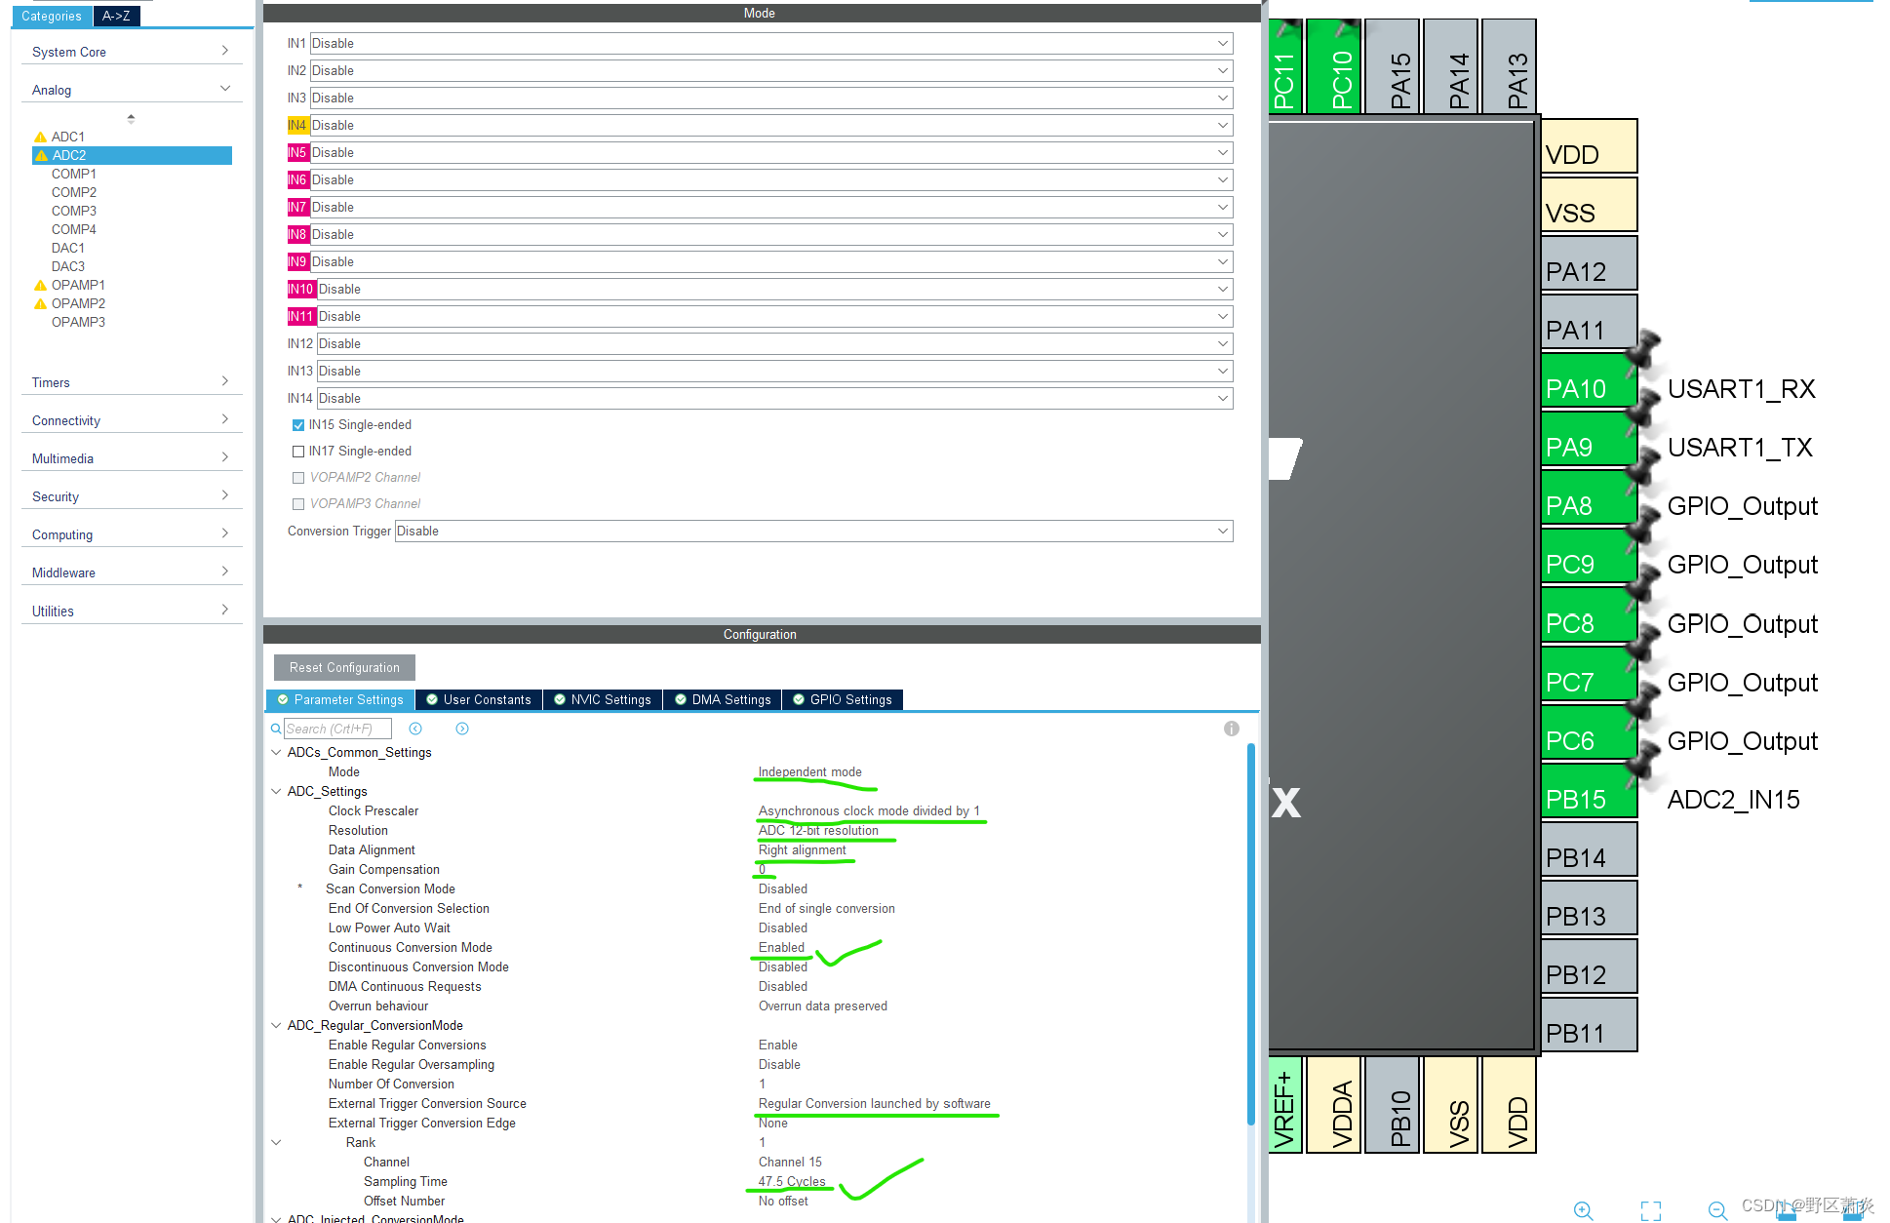1890x1223 pixels.
Task: Switch to the A->Z sorting tab
Action: pos(116,16)
